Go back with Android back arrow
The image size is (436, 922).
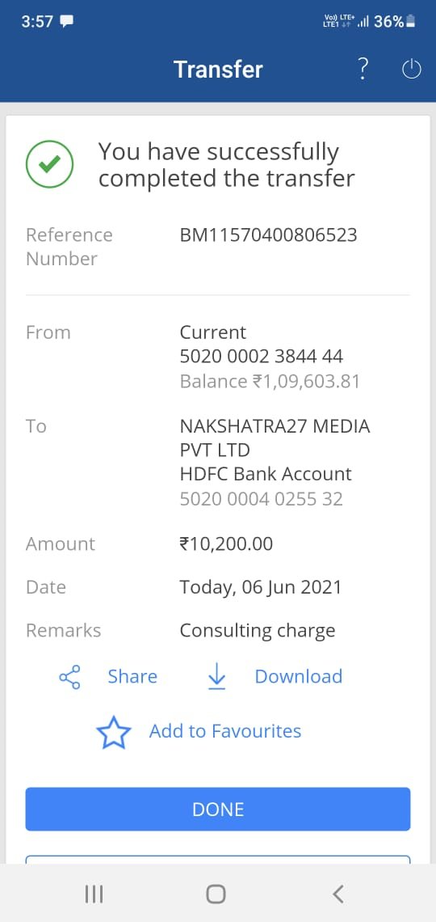(x=337, y=895)
